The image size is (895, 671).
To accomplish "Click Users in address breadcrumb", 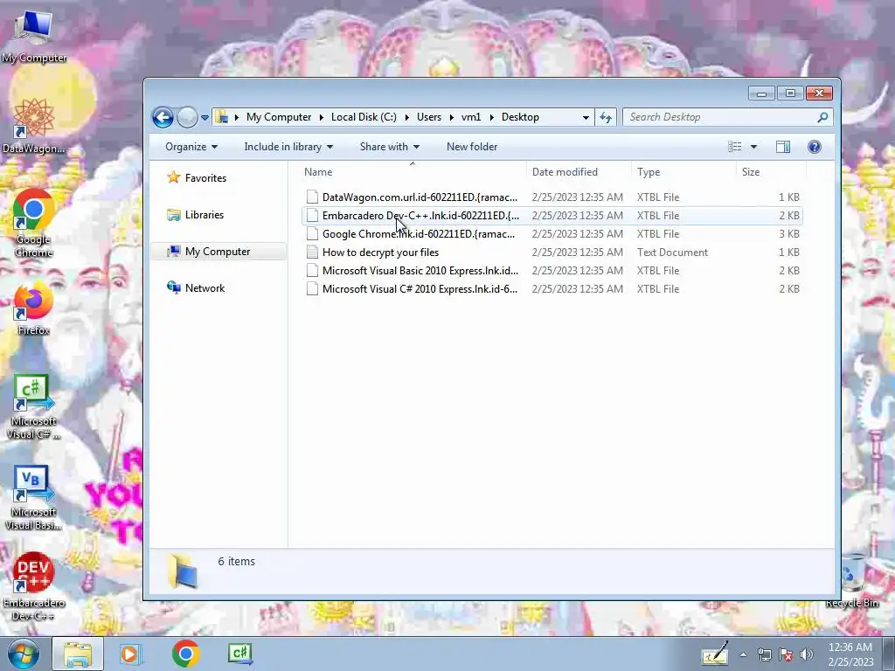I will [428, 117].
